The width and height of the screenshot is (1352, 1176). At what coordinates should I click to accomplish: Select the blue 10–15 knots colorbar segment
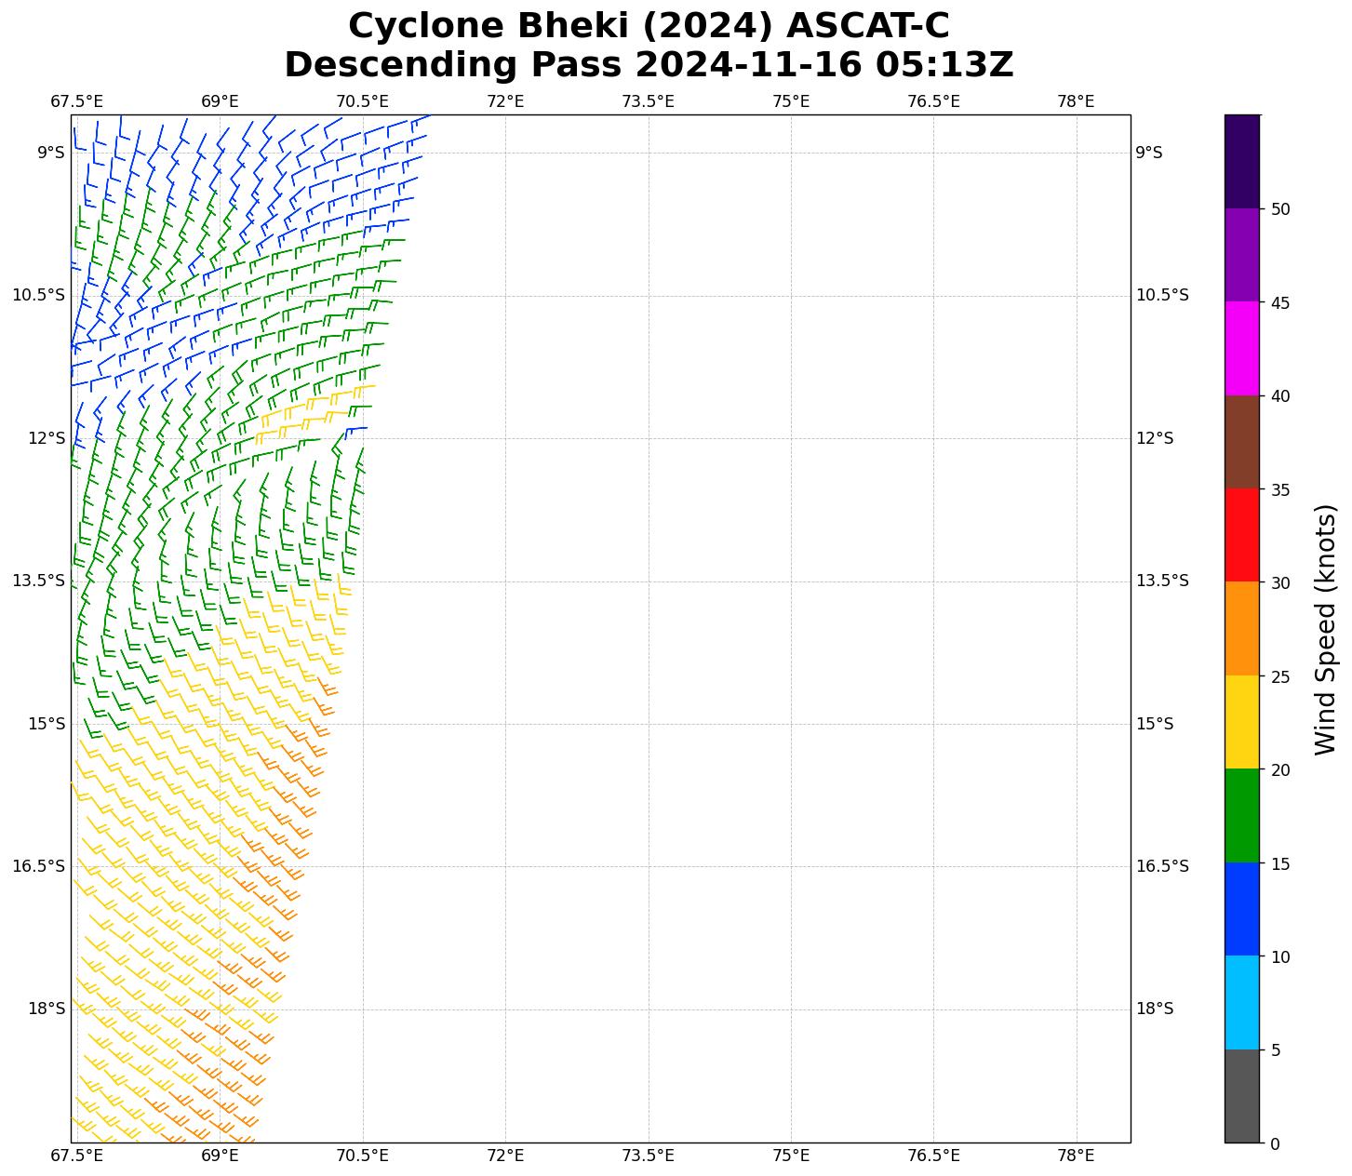pyautogui.click(x=1241, y=909)
